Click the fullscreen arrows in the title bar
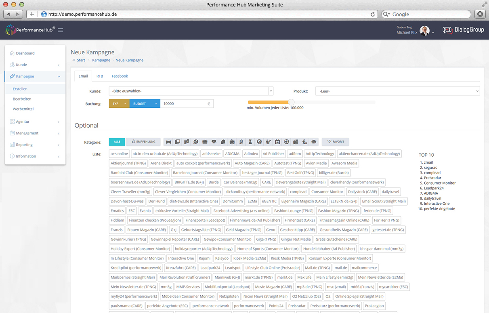 484,4
